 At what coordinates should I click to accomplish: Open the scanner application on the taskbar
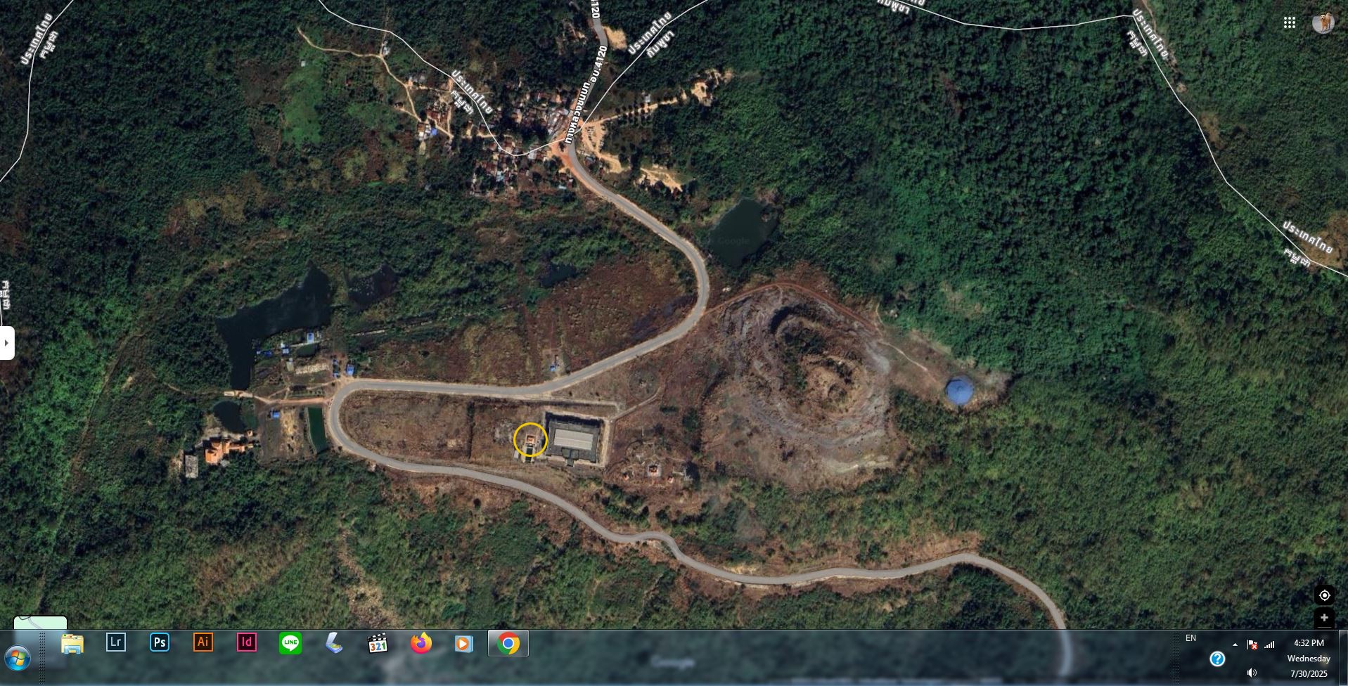click(x=334, y=642)
